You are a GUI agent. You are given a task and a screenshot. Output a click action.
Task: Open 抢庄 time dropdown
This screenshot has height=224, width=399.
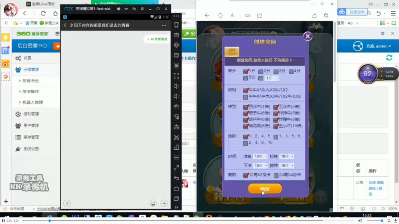286,156
